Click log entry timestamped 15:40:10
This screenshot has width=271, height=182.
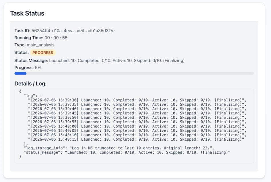[137, 135]
